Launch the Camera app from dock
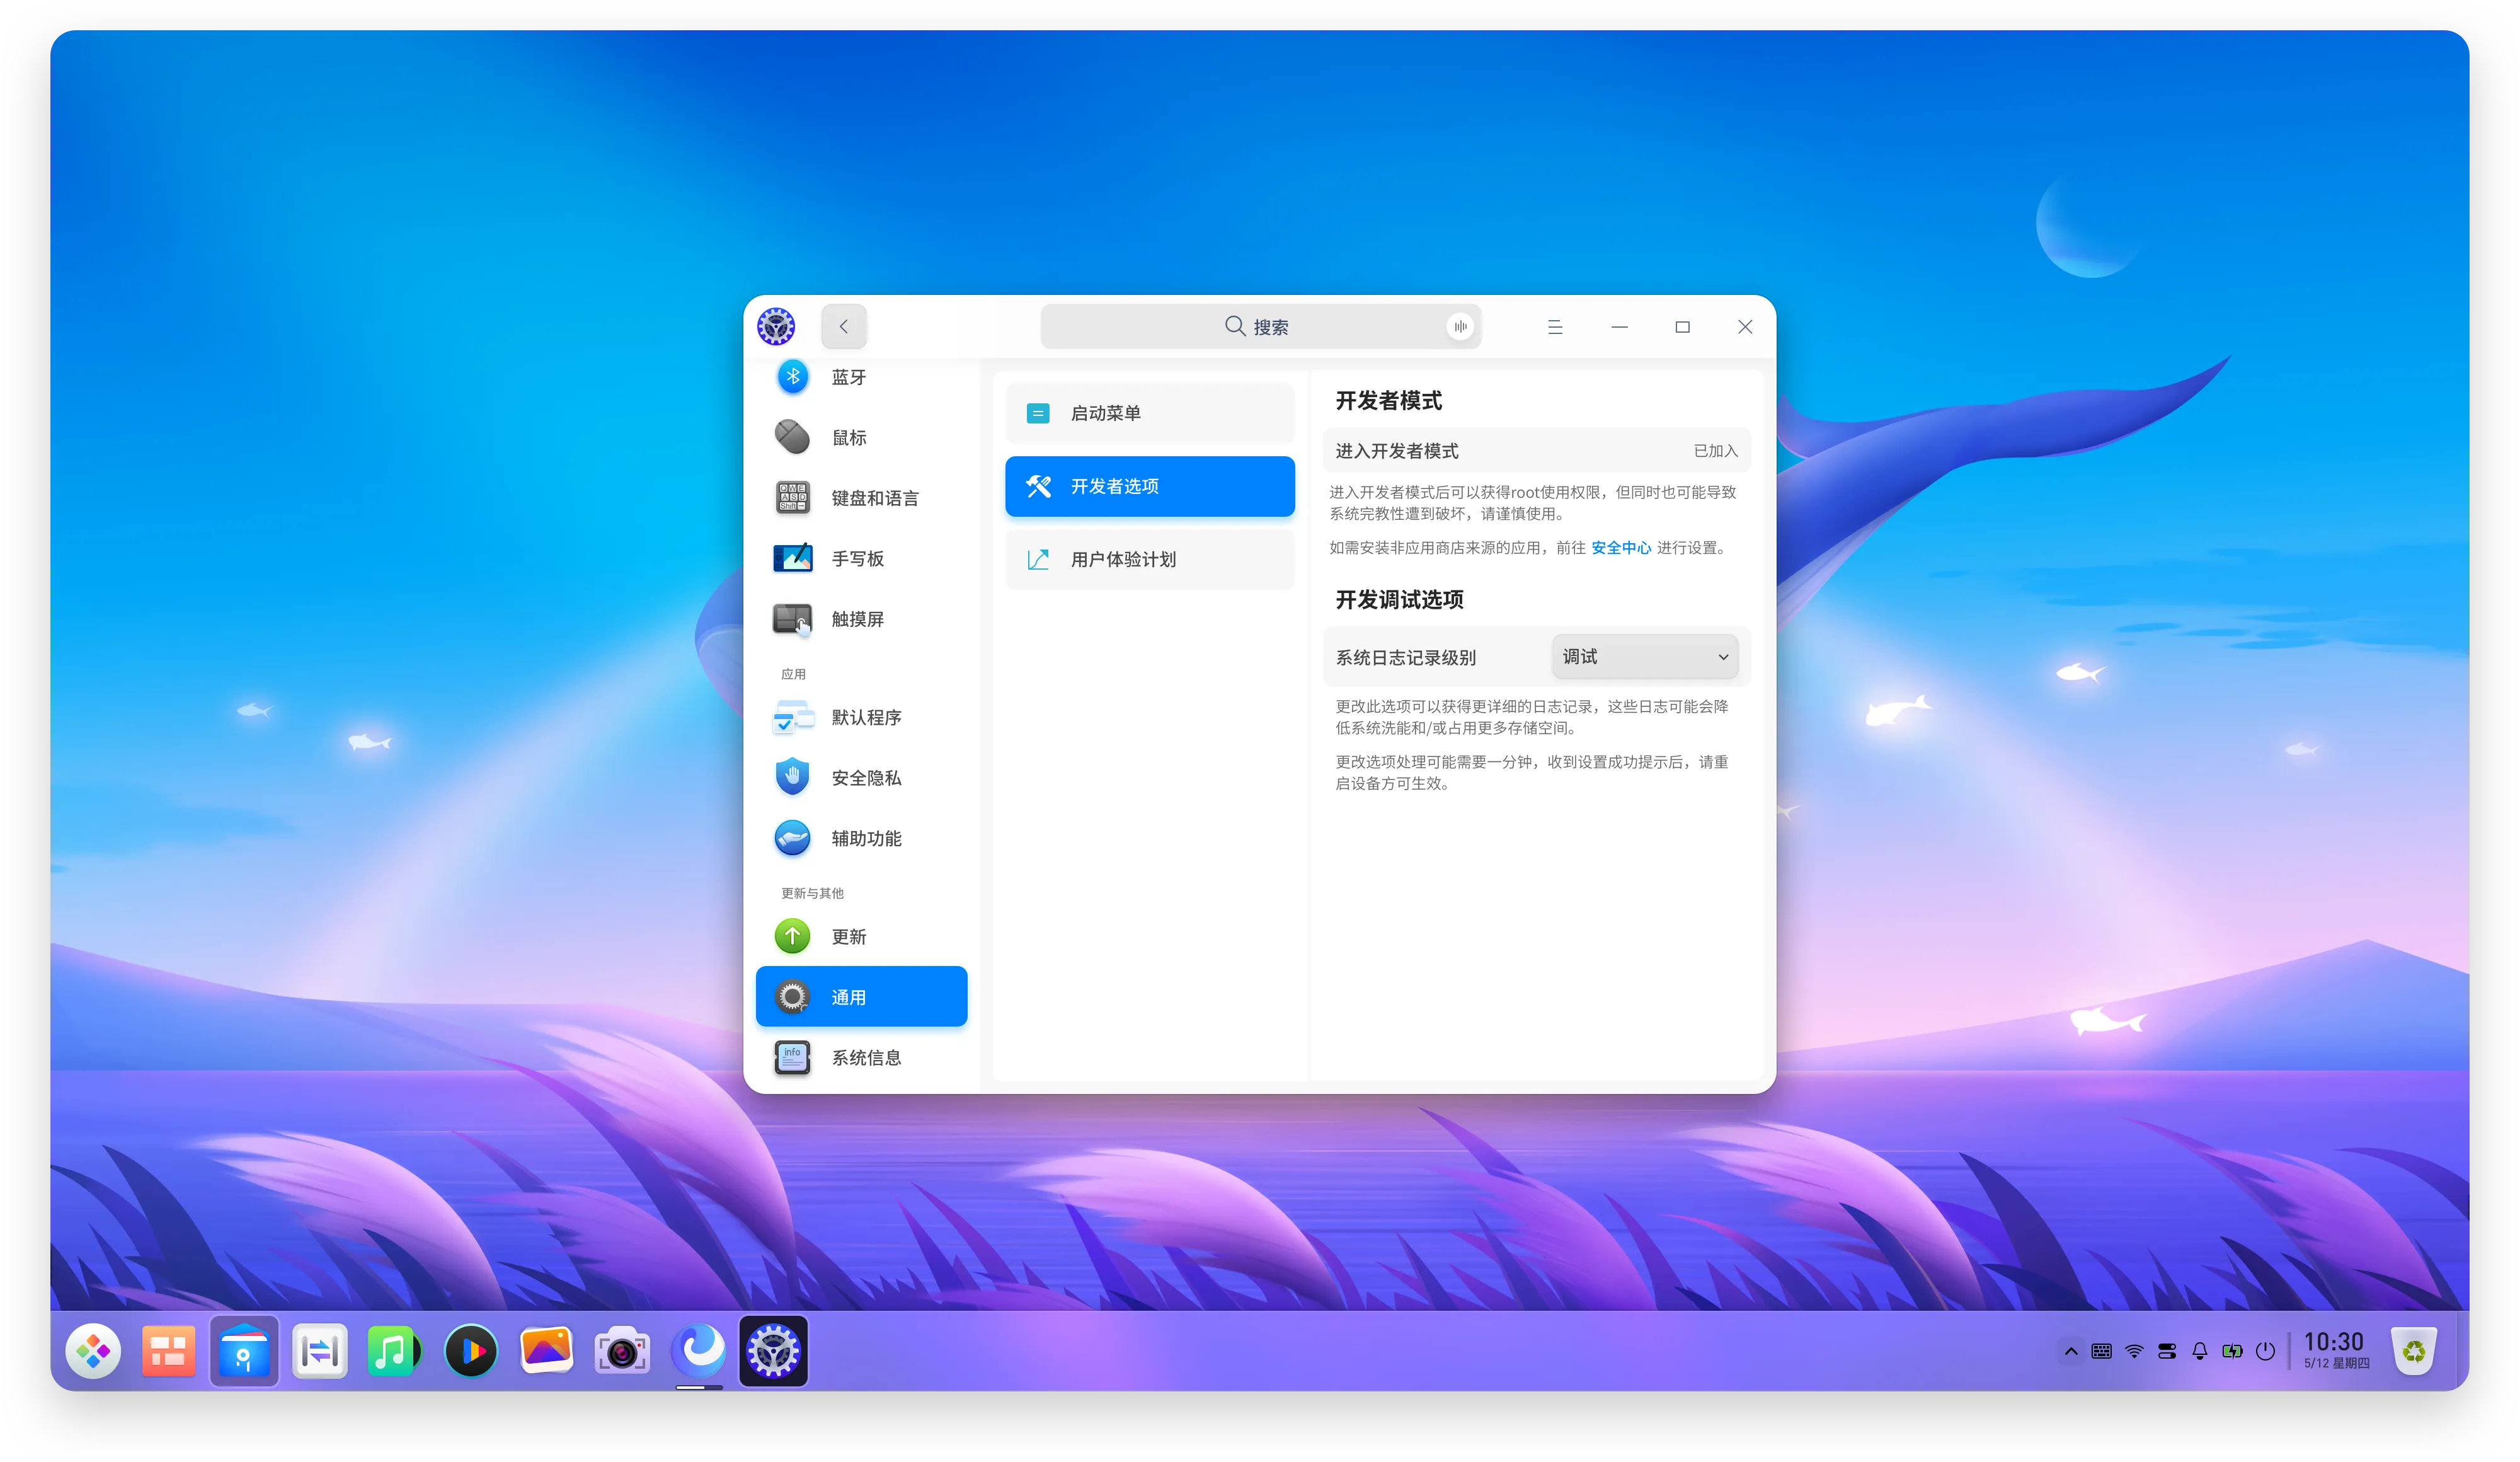Viewport: 2520px width, 1462px height. 622,1352
